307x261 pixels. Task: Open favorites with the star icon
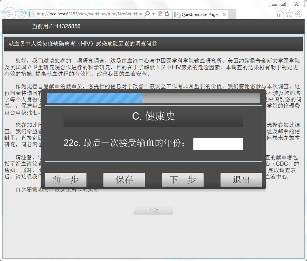289,14
